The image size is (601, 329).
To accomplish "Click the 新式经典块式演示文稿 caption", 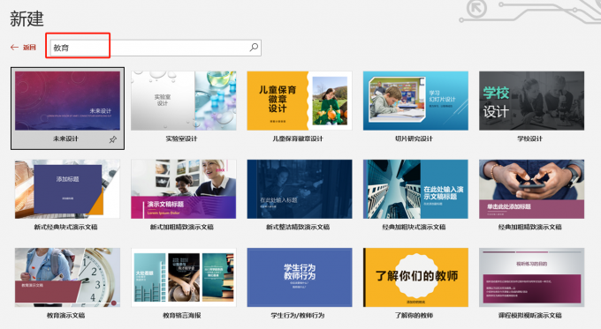I will [x=65, y=227].
